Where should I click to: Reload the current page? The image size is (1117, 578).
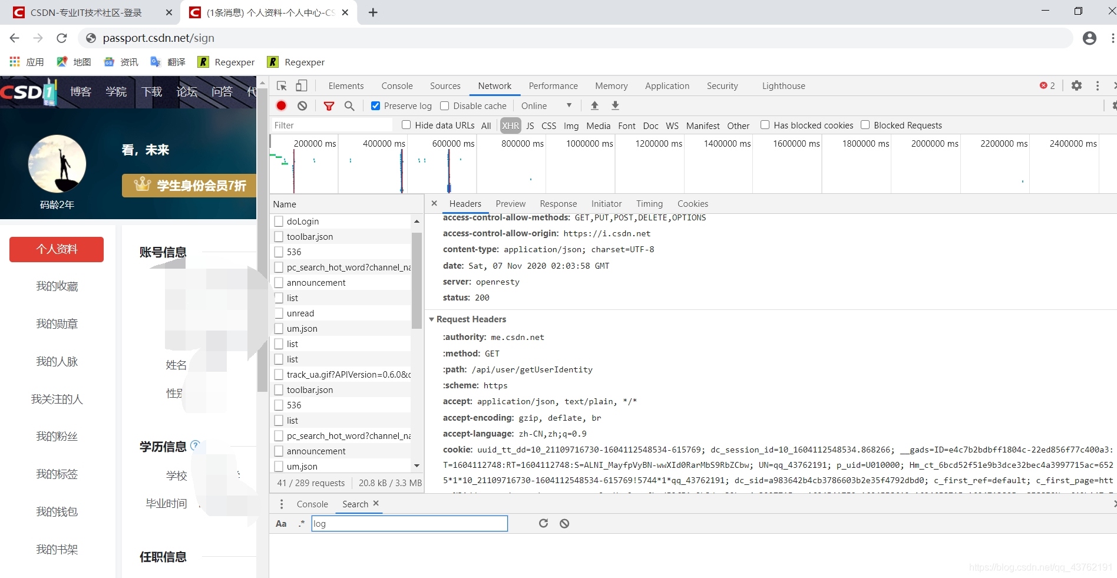click(x=62, y=38)
